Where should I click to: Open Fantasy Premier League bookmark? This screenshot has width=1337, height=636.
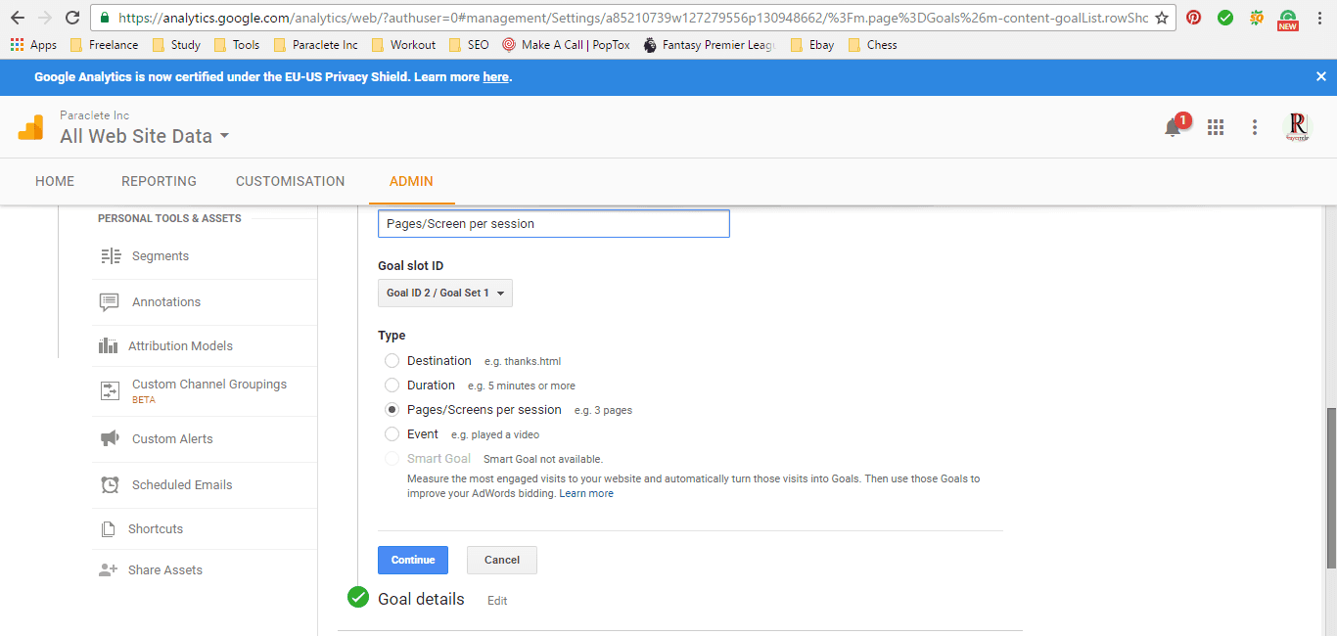[x=709, y=45]
